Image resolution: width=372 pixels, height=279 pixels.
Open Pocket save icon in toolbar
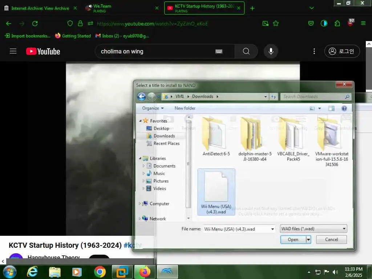311,23
